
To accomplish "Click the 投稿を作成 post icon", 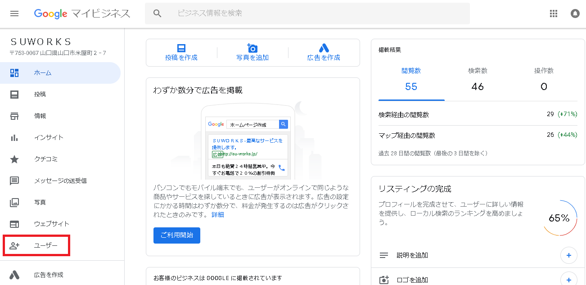I will (181, 48).
